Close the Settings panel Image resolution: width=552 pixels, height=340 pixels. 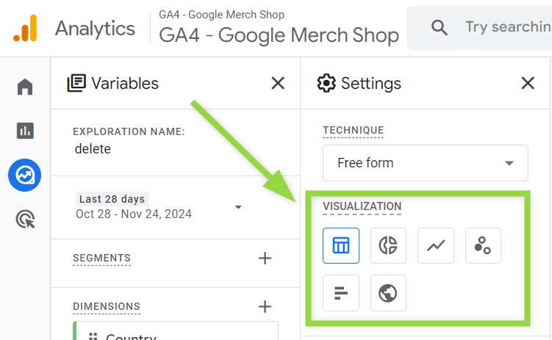coord(527,83)
